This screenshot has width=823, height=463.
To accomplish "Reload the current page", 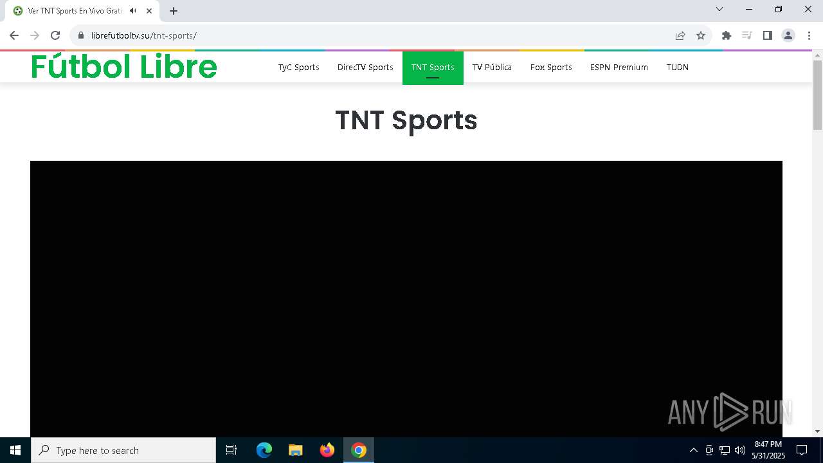I will point(55,35).
